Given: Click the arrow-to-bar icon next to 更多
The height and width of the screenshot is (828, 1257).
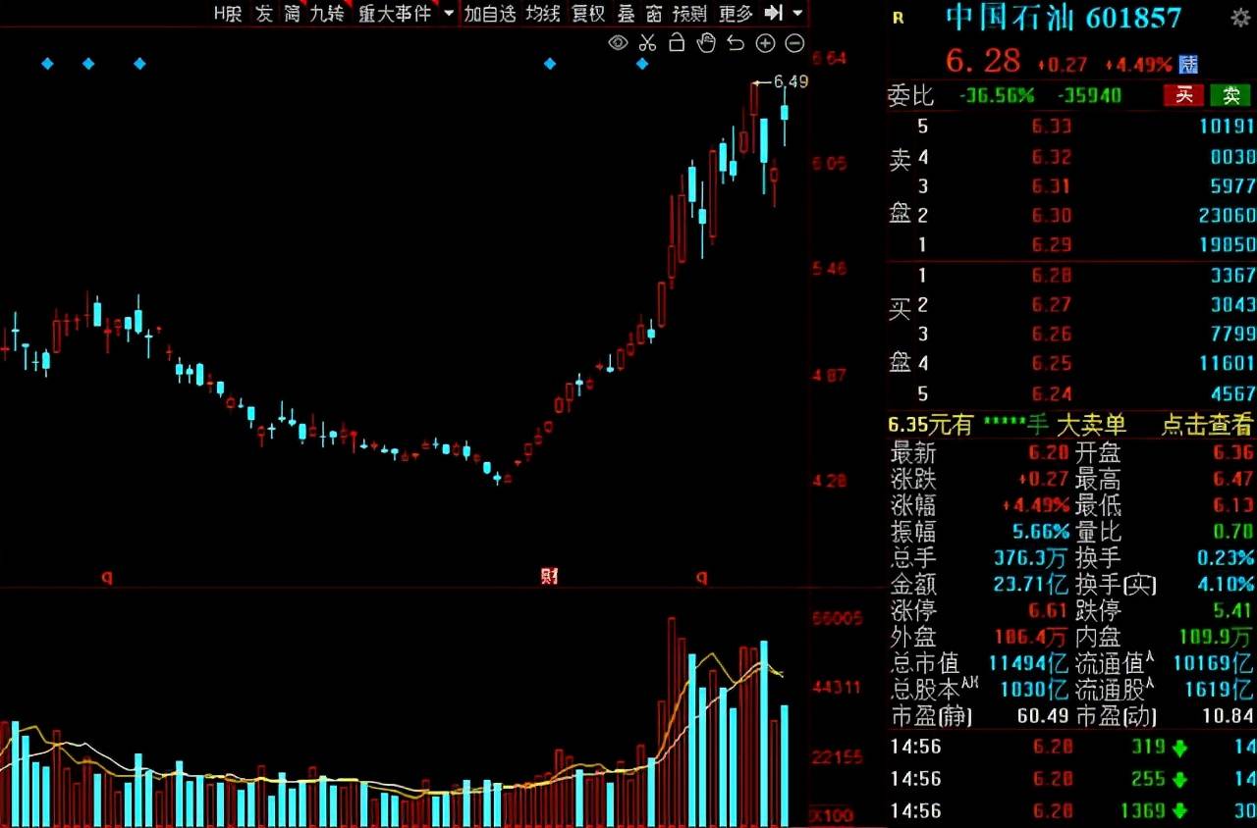Looking at the screenshot, I should [x=774, y=13].
